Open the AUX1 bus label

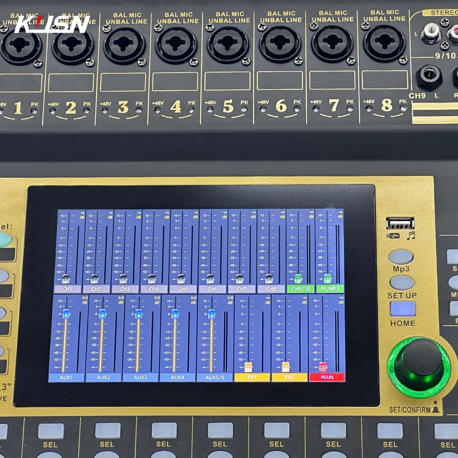(66, 377)
